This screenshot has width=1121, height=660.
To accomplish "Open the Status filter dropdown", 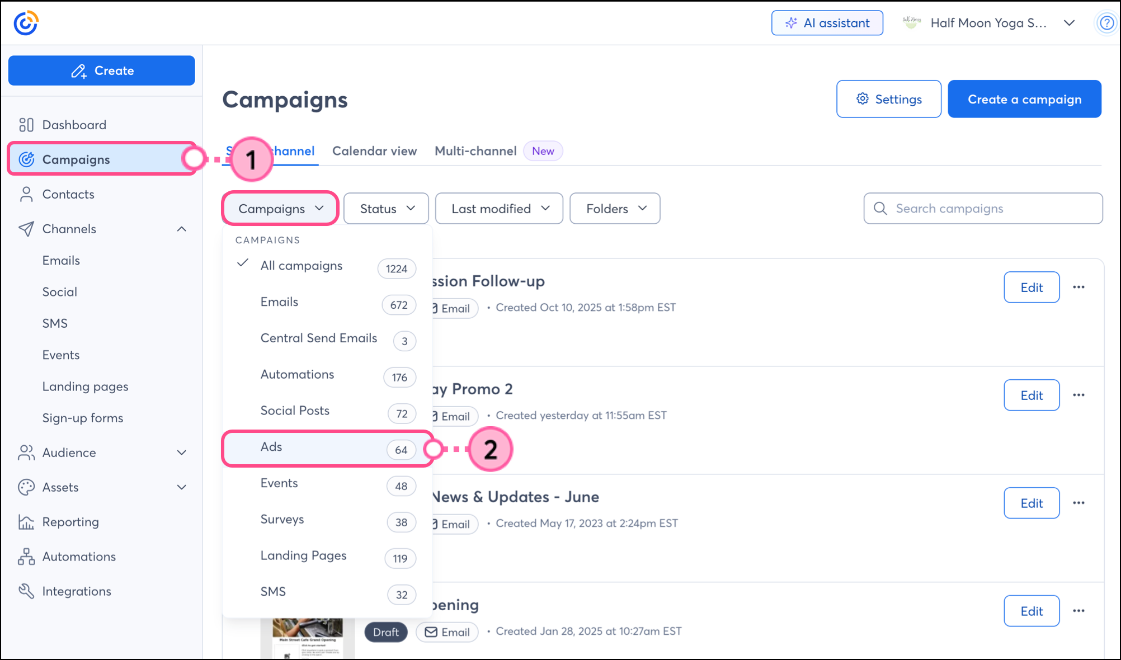I will pyautogui.click(x=387, y=209).
